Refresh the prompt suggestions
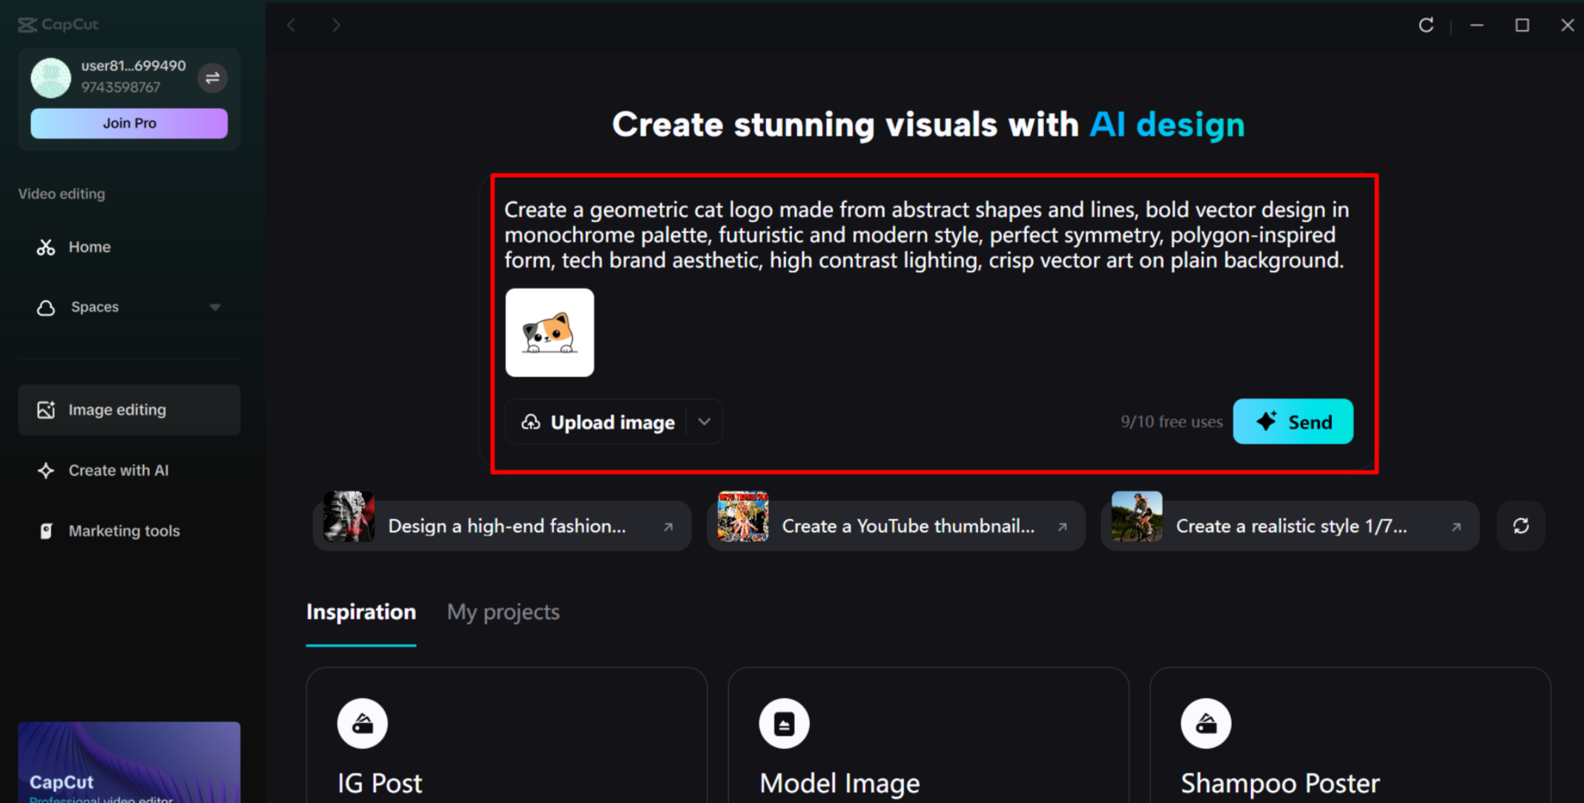1584x803 pixels. [x=1521, y=525]
